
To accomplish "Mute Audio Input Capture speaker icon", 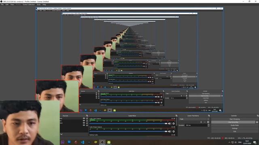I will [x=170, y=124].
